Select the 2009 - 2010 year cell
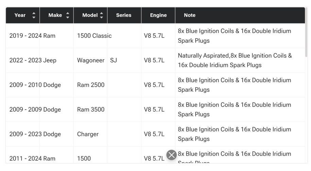The width and height of the screenshot is (311, 171). pos(25,85)
